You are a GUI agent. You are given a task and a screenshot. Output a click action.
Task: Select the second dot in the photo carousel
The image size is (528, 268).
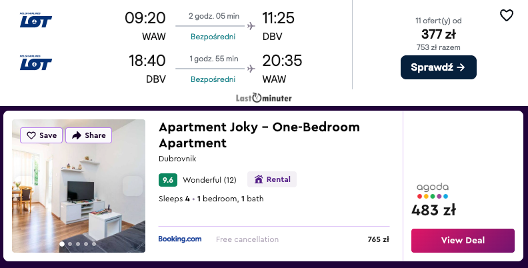click(x=70, y=244)
